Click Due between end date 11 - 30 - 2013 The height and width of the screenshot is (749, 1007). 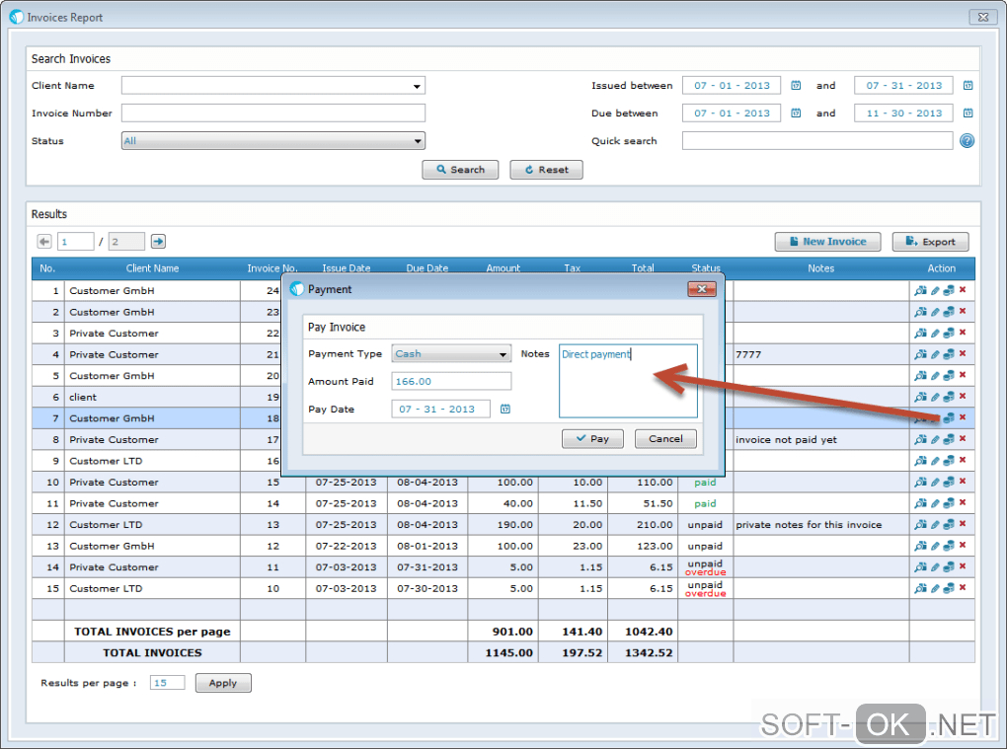click(x=903, y=112)
